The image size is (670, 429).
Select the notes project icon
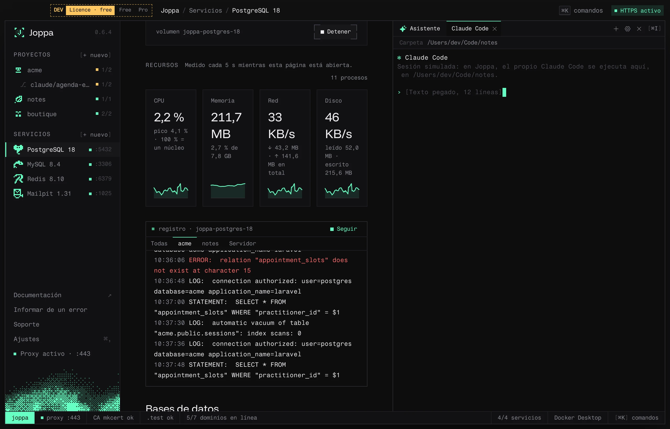[18, 99]
